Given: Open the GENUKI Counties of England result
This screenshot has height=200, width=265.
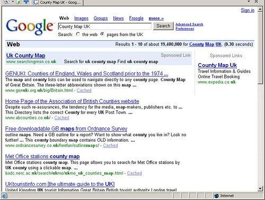Looking at the screenshot, I should (x=86, y=73).
